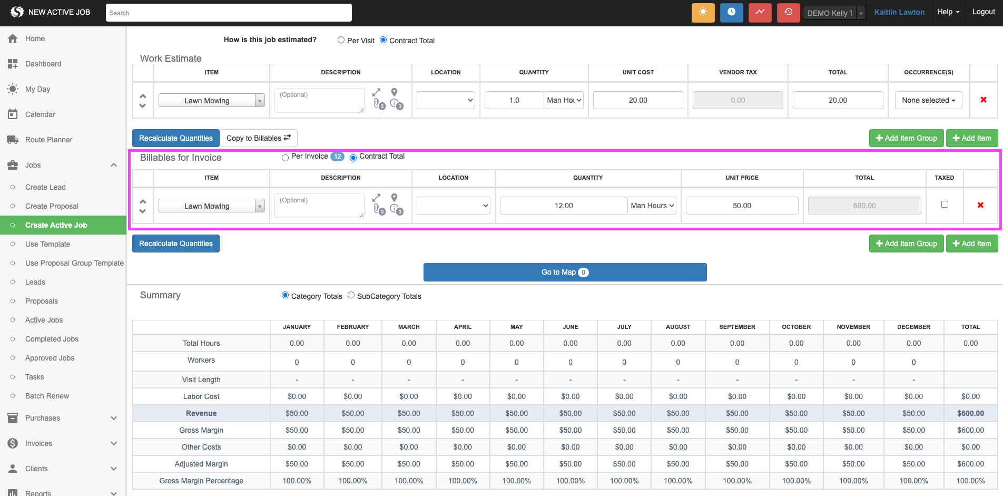Click the red trend chart icon button
The image size is (1003, 496).
[x=760, y=13]
